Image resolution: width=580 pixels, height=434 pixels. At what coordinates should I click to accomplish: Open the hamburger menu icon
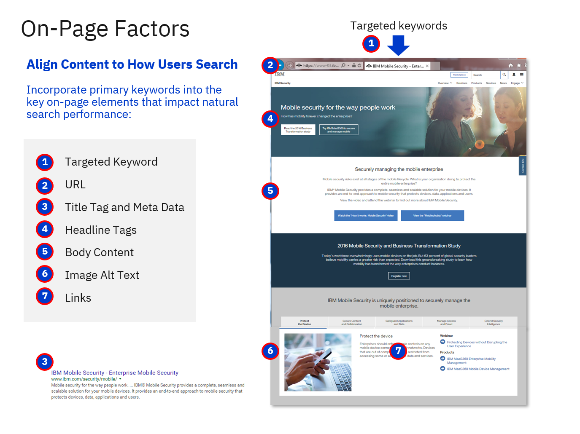[x=522, y=75]
